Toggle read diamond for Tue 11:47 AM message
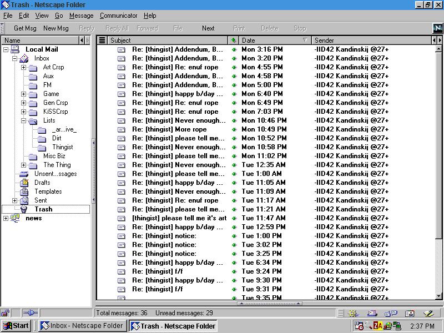The image size is (444, 333). point(234,218)
